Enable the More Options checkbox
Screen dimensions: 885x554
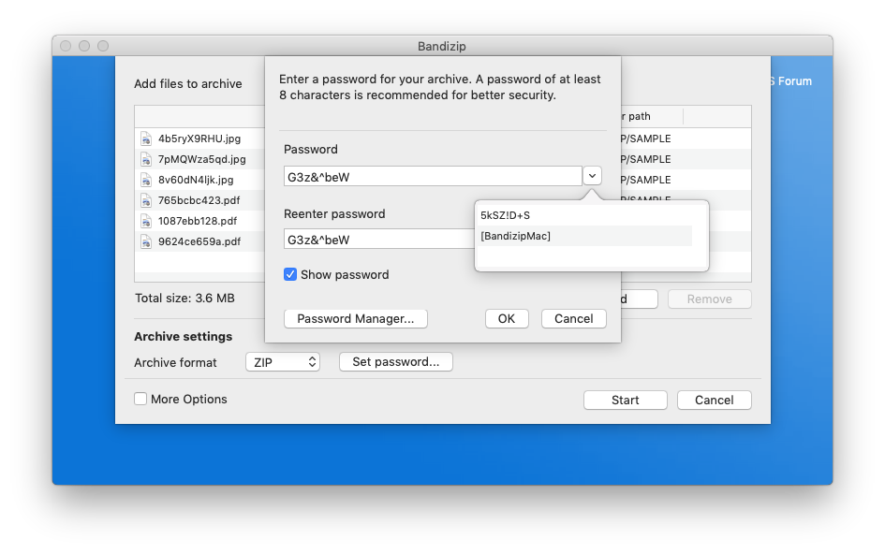tap(140, 399)
